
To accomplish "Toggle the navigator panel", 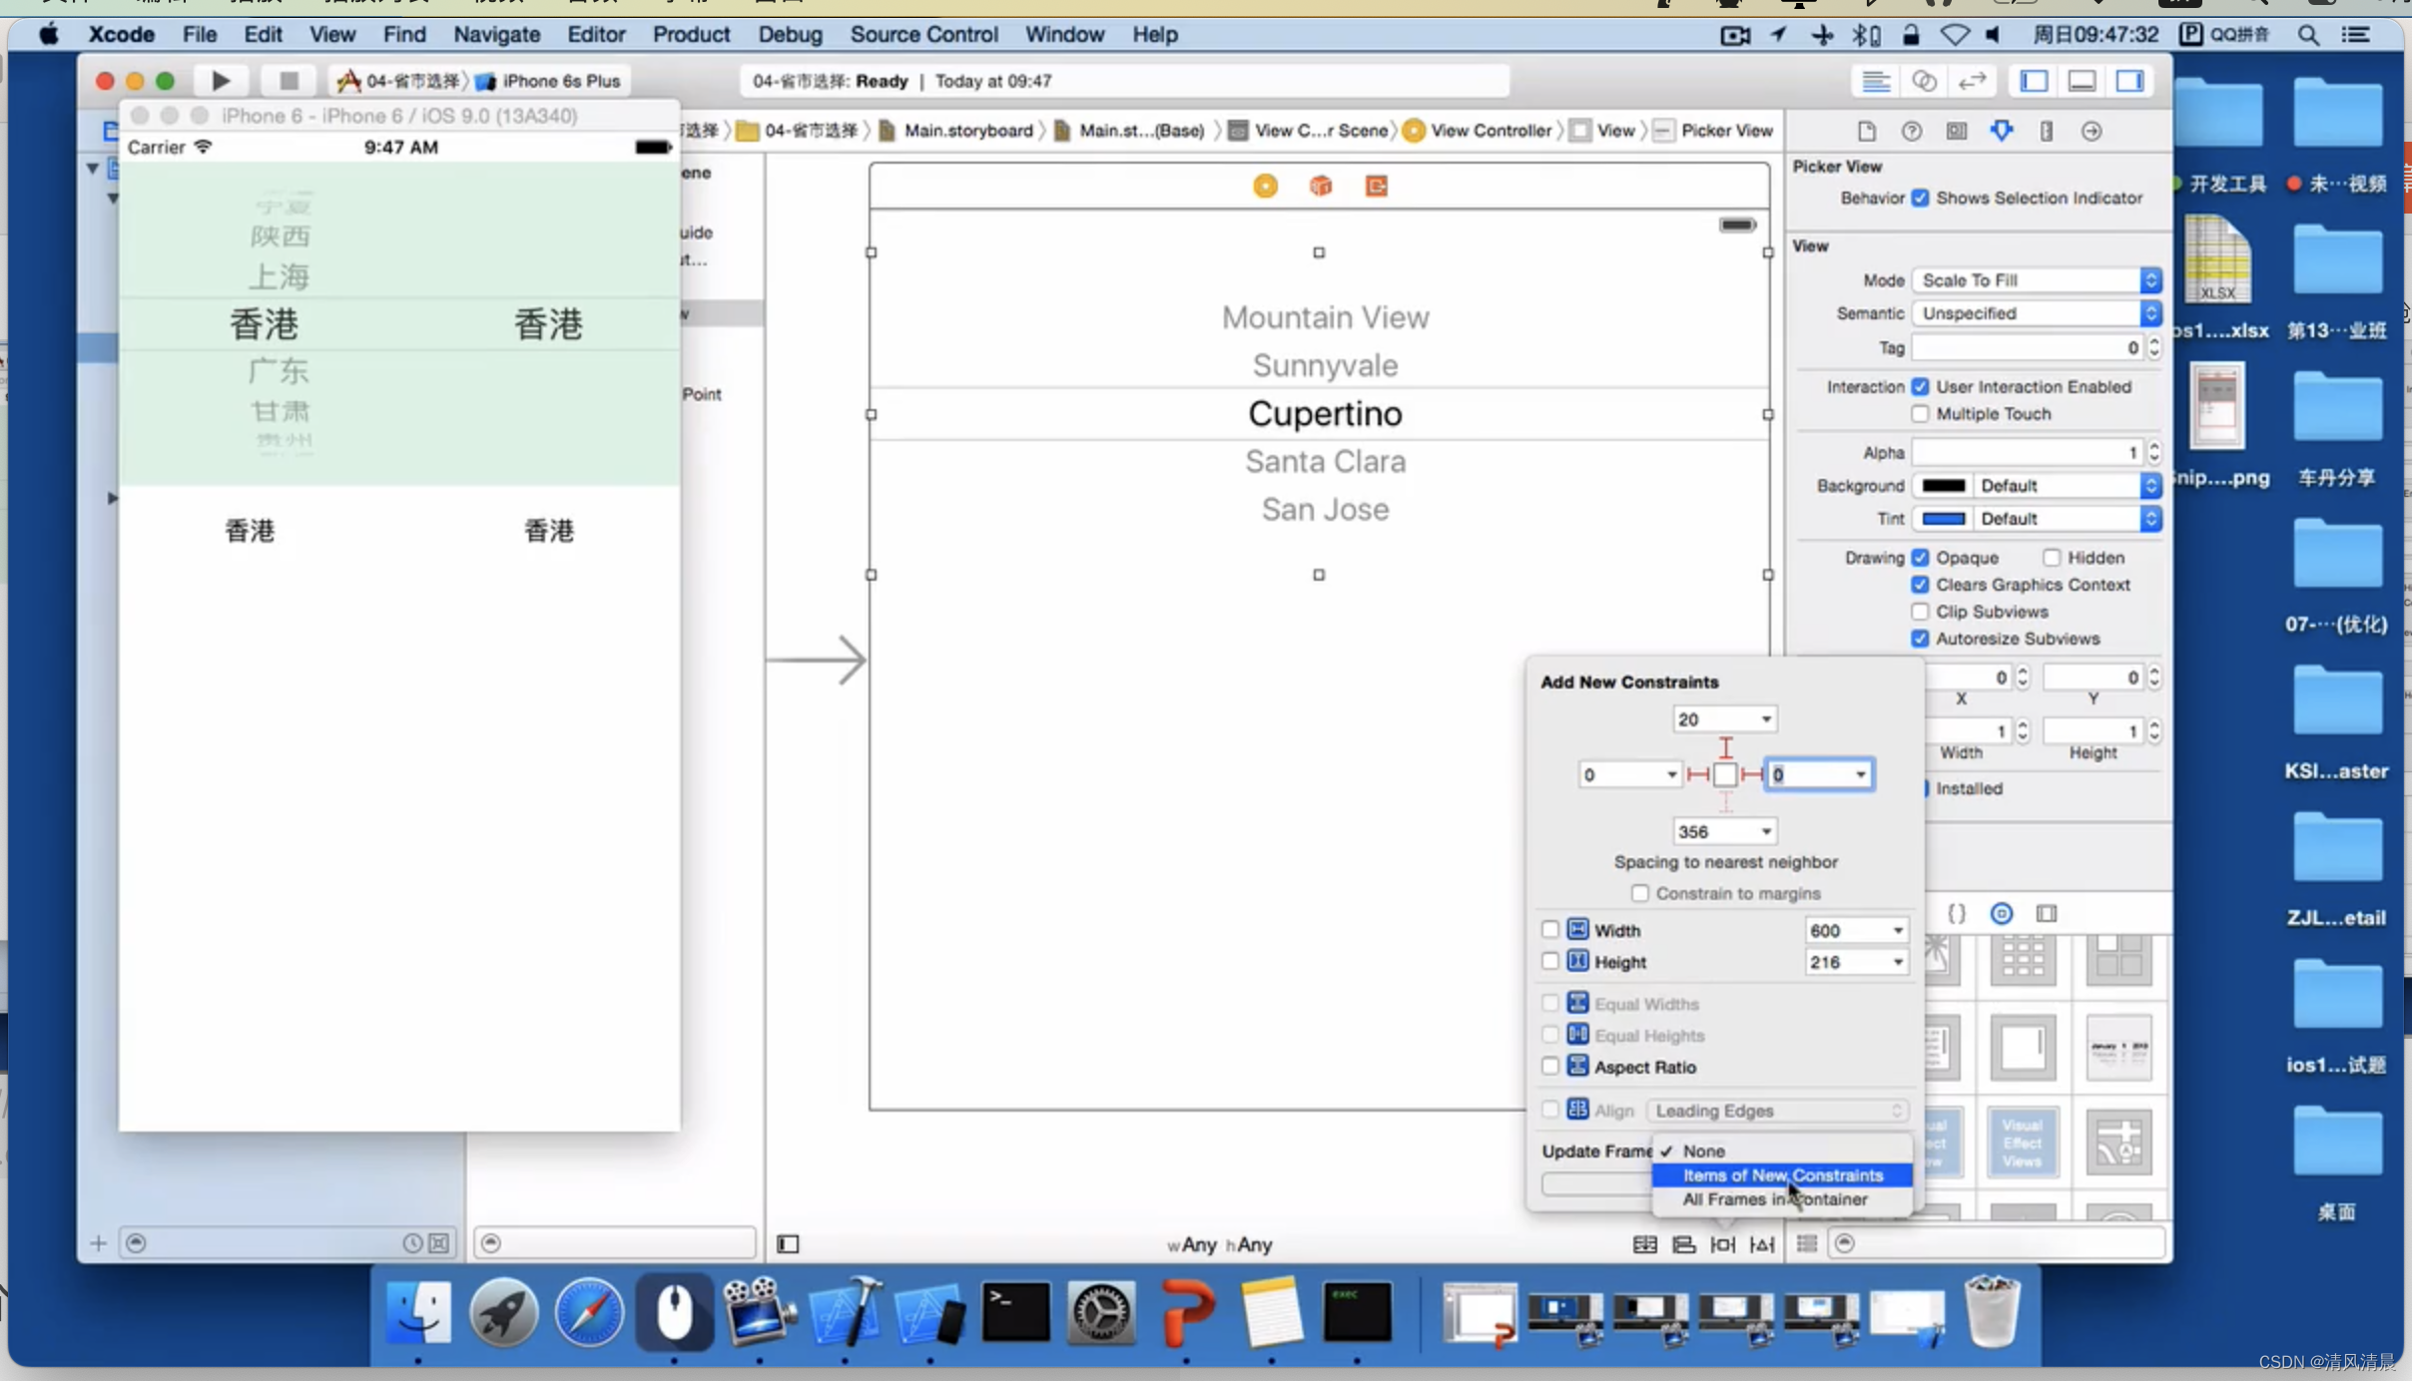I will (2034, 81).
